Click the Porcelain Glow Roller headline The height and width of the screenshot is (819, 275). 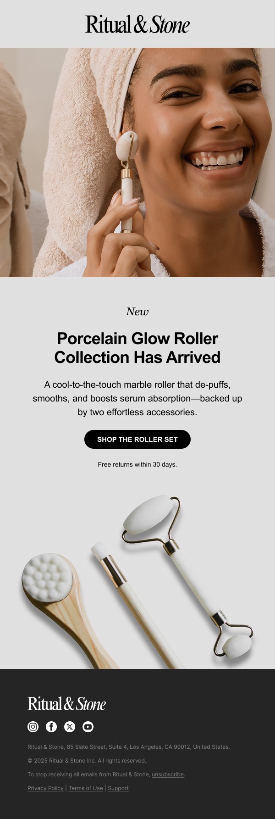[x=137, y=348]
